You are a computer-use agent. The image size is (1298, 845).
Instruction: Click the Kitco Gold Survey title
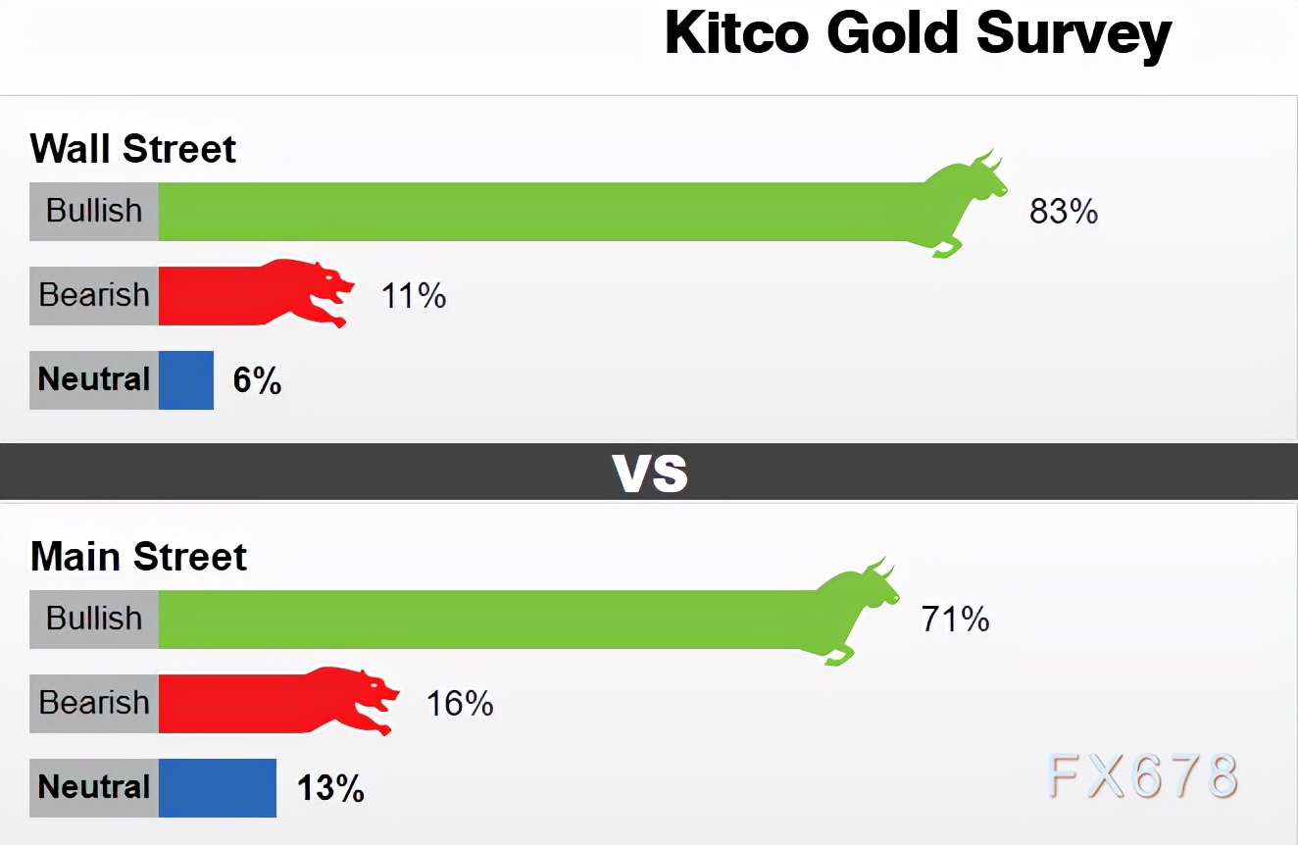(918, 35)
